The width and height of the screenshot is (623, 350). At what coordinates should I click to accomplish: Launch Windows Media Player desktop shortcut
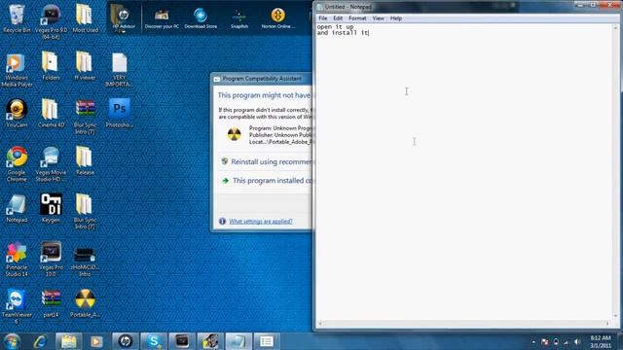[17, 69]
